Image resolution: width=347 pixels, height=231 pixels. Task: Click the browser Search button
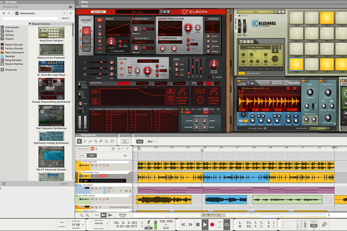point(65,18)
